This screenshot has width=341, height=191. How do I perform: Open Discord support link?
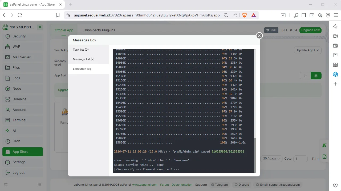[242, 185]
